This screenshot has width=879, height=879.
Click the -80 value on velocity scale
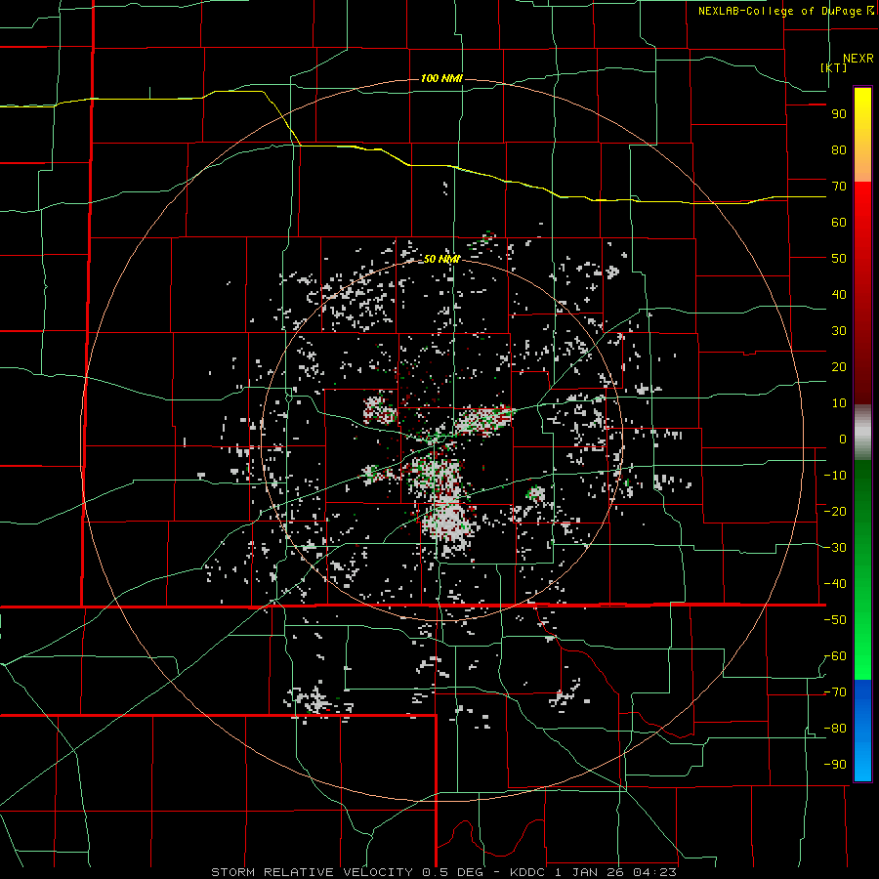(x=835, y=729)
